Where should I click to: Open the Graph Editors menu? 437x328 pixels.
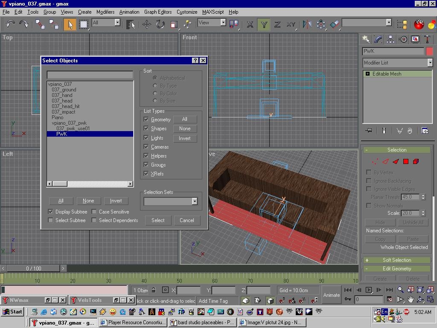(158, 12)
